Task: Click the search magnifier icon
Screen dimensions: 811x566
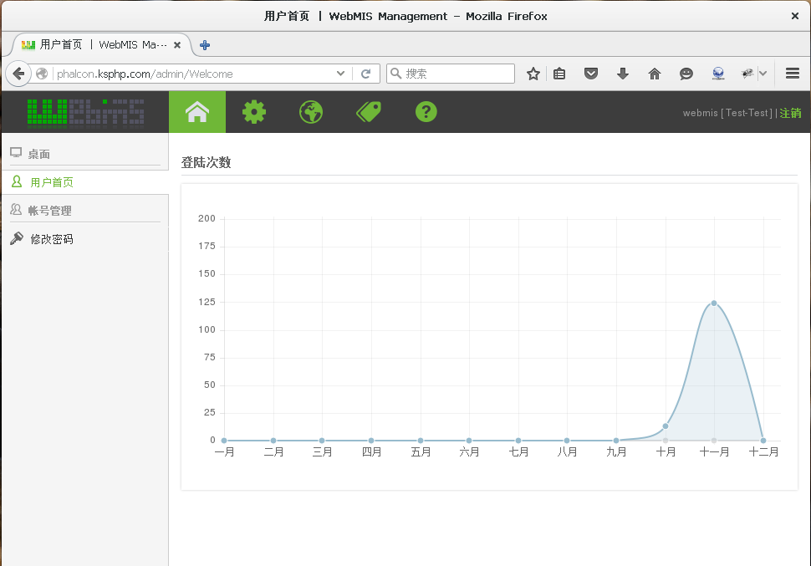Action: coord(395,74)
